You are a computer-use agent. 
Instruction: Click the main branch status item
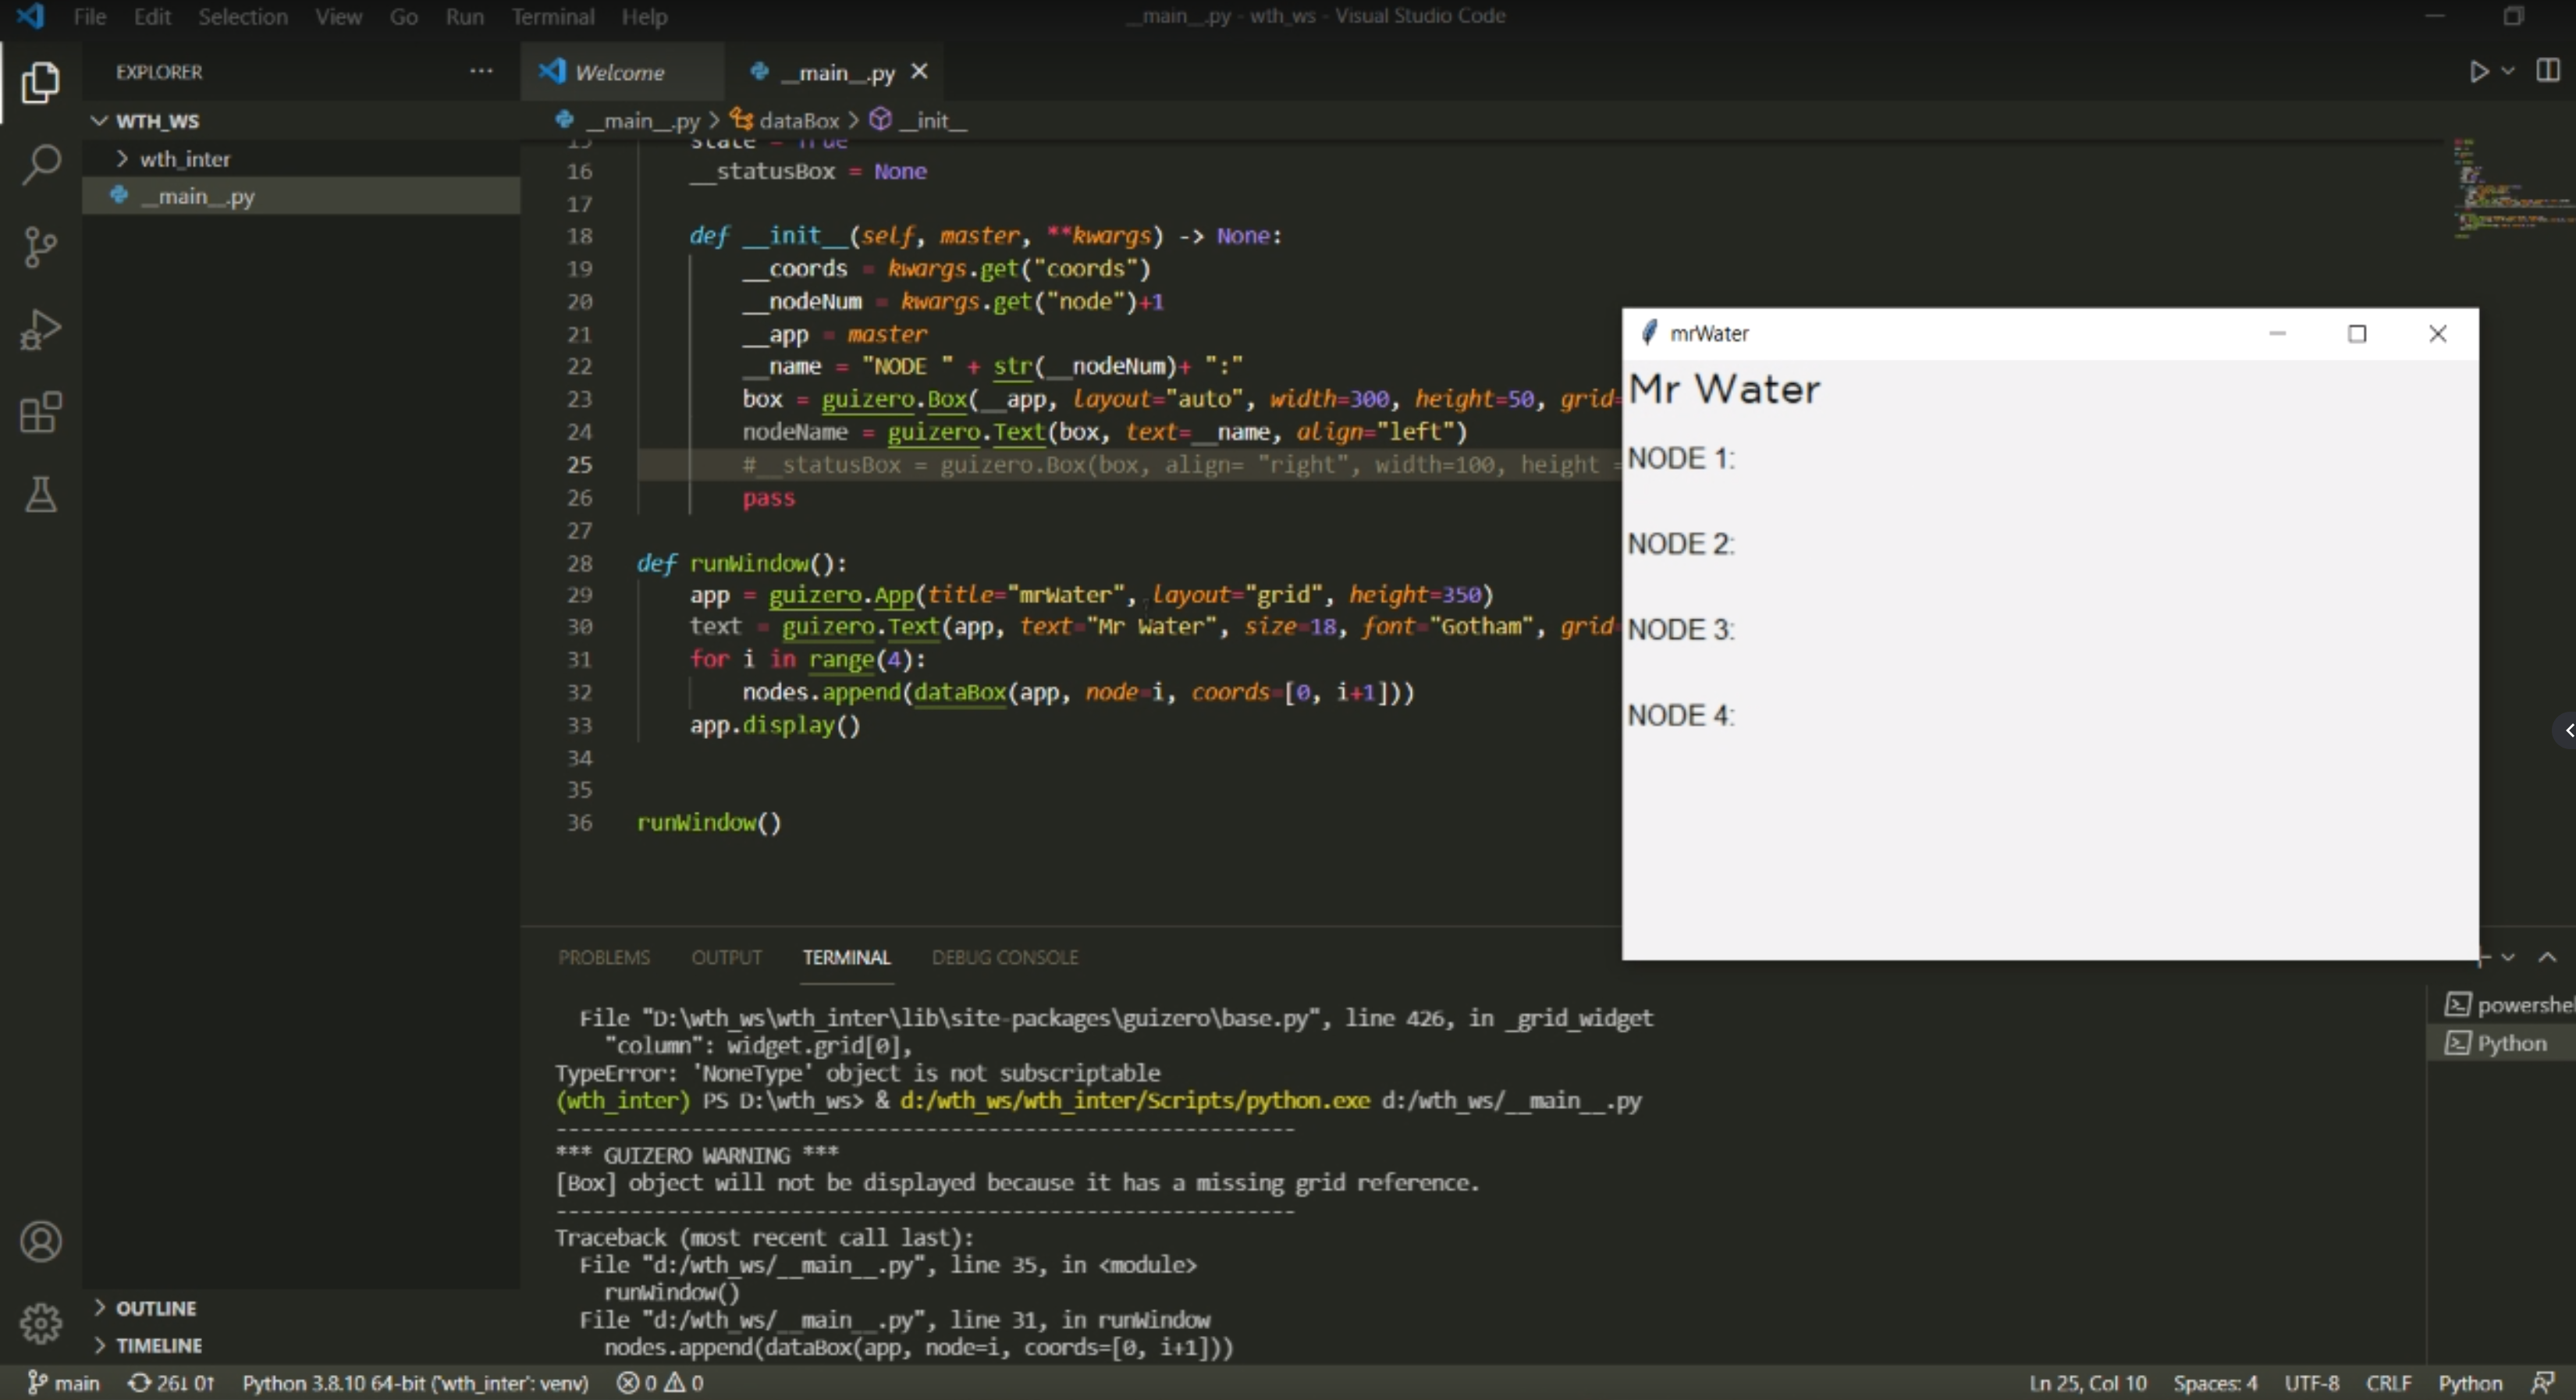(x=64, y=1383)
